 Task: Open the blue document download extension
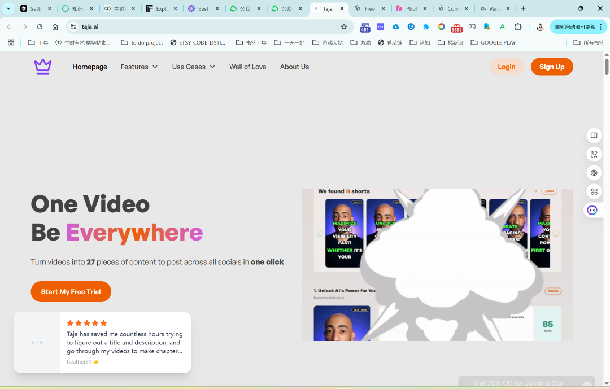[487, 27]
